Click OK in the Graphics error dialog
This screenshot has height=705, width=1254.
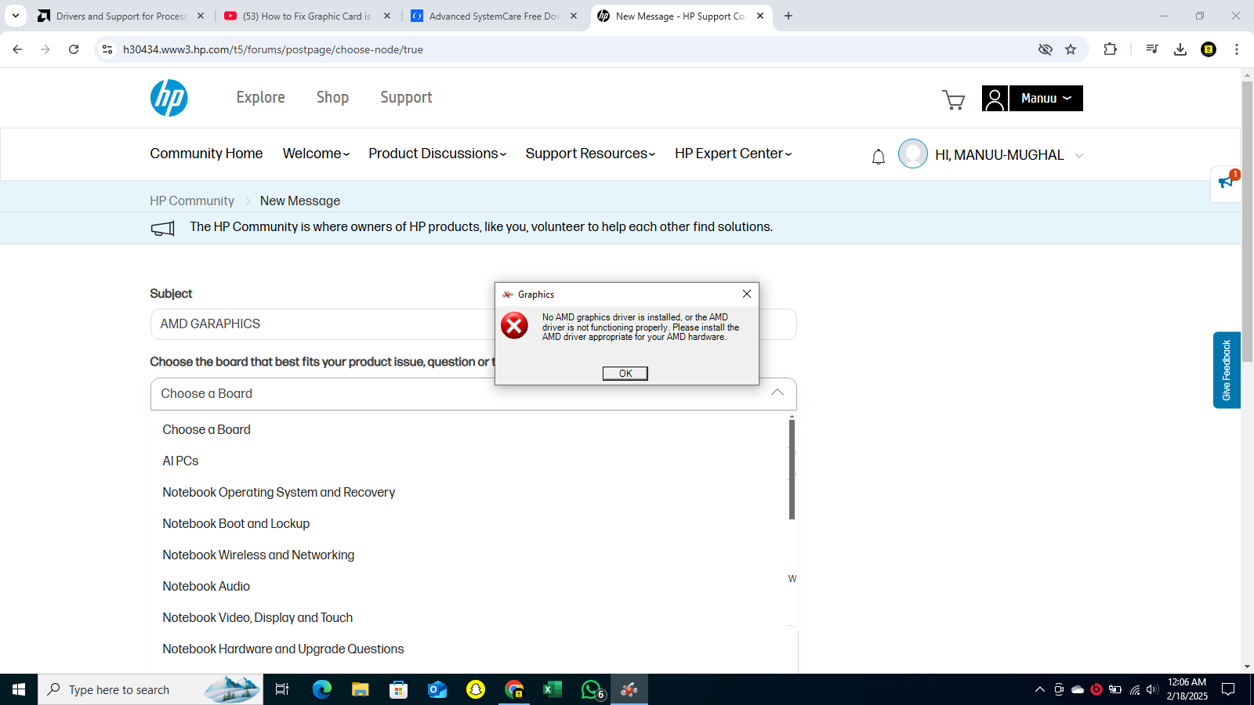[x=625, y=374]
